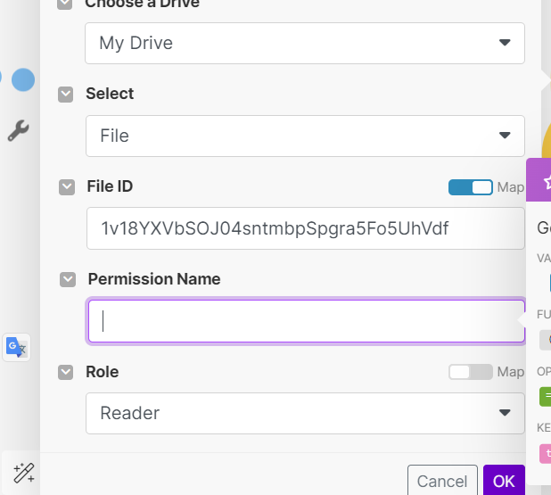Click chevron icon beside Choose a Drive
This screenshot has height=495, width=551.
coord(65,4)
